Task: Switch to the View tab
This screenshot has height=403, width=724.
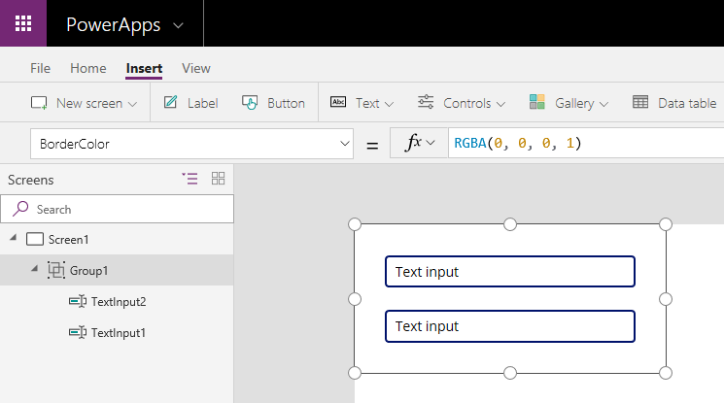Action: point(195,68)
